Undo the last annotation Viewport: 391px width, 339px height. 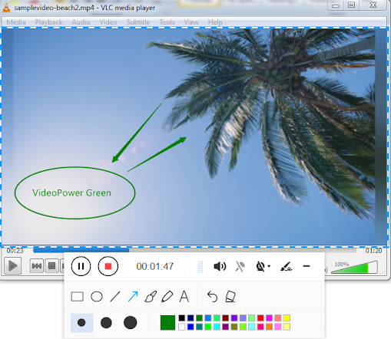[x=212, y=297]
